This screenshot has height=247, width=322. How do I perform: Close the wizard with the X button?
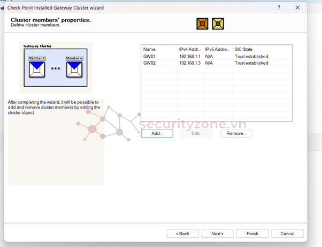(297, 8)
